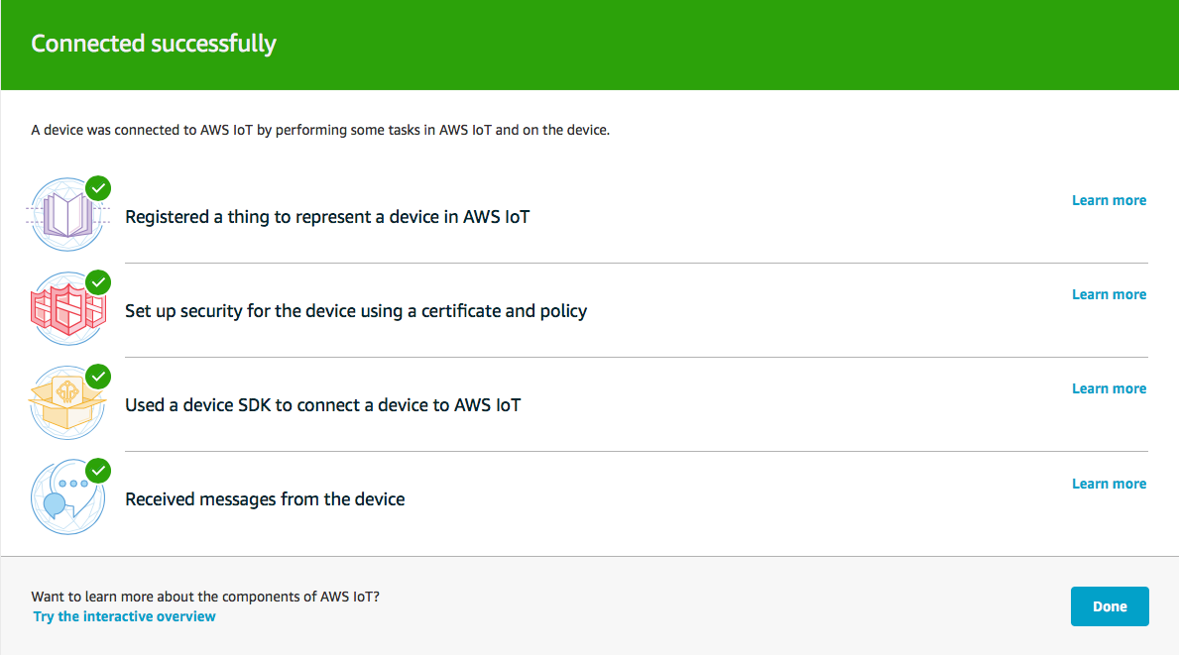Select Received messages from the device text
Screen dimensions: 1179x655
point(265,499)
